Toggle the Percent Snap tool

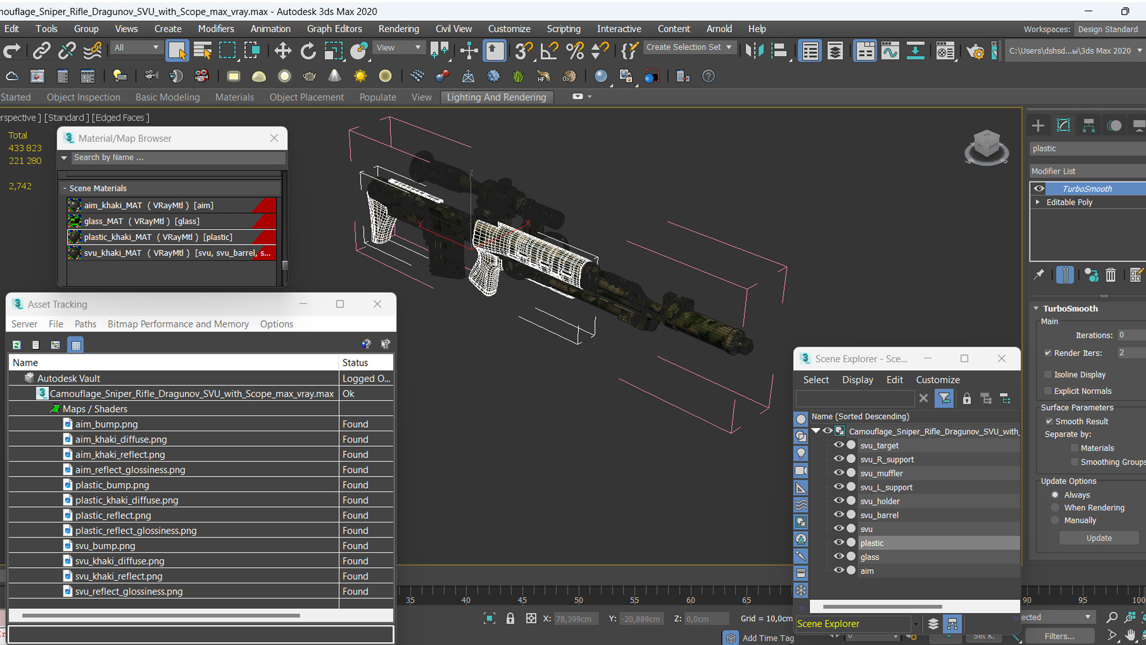click(575, 51)
